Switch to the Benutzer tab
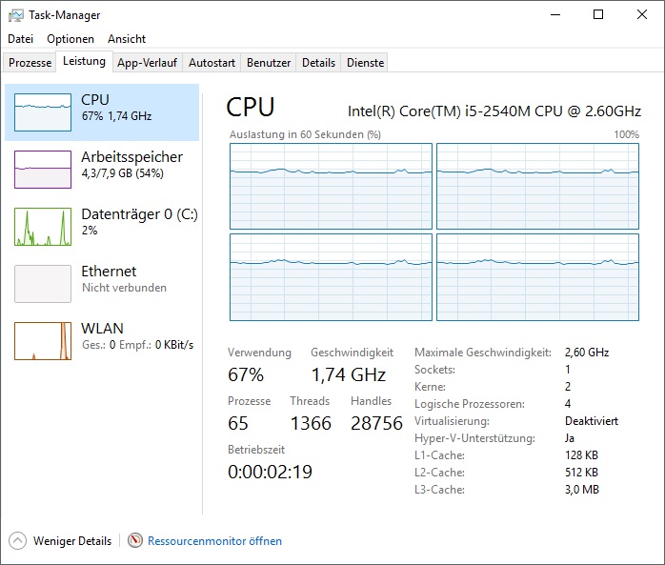Viewport: 665px width, 565px height. tap(269, 63)
